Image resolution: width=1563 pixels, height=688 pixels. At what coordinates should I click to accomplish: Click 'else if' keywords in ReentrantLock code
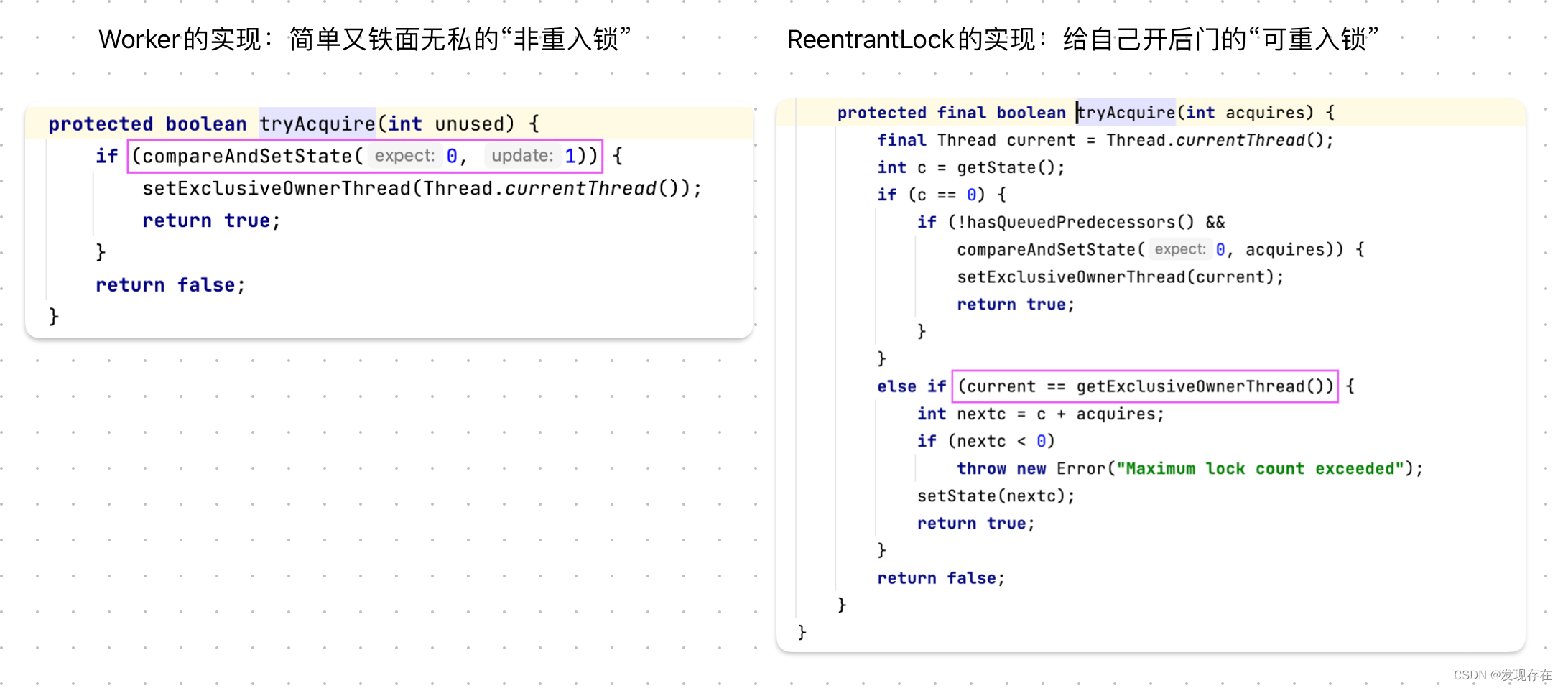[912, 386]
